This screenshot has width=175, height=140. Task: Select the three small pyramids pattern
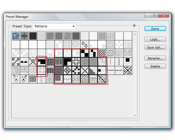tap(24, 62)
